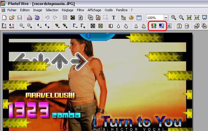This screenshot has height=131, width=208.
Task: Increase saturation with color squares plus
Action: (65, 26)
